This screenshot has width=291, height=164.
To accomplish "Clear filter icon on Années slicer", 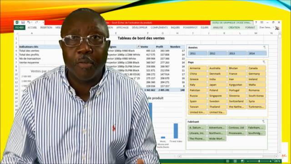I will [x=265, y=47].
